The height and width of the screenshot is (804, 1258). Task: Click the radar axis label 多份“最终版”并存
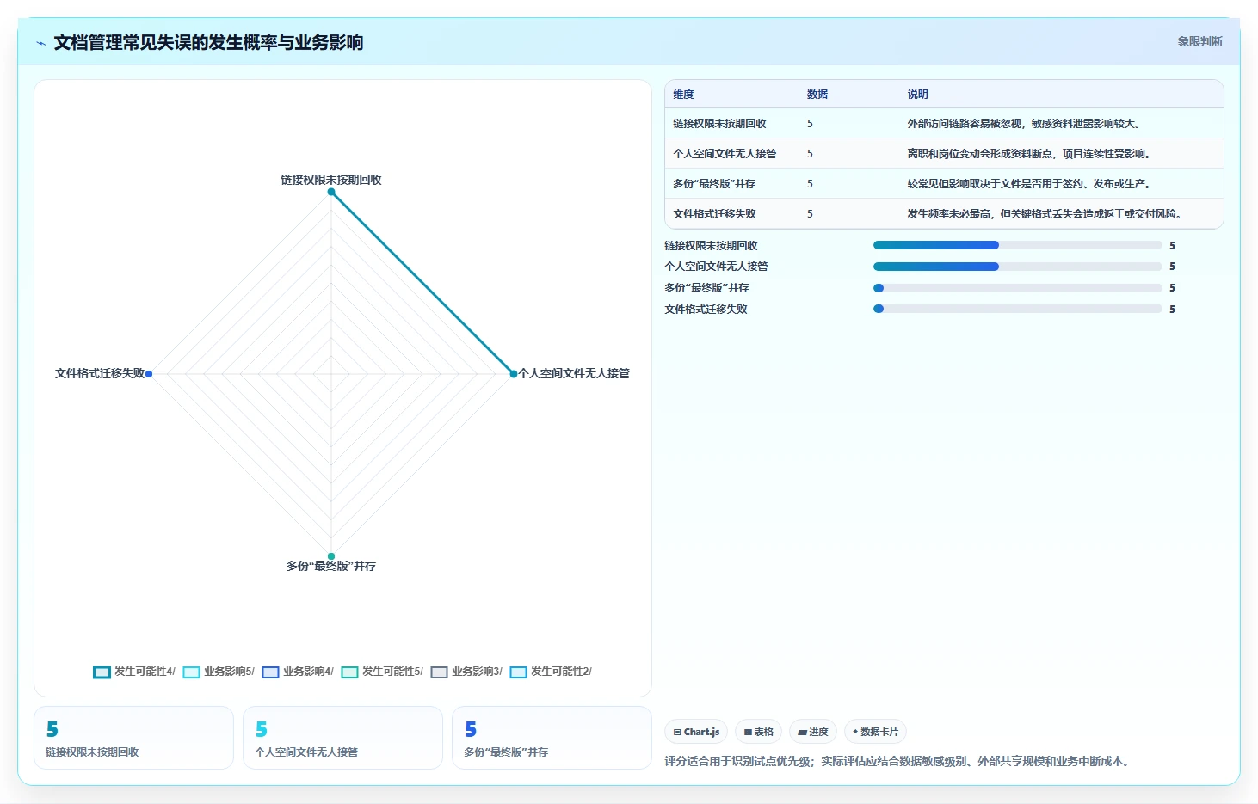331,566
